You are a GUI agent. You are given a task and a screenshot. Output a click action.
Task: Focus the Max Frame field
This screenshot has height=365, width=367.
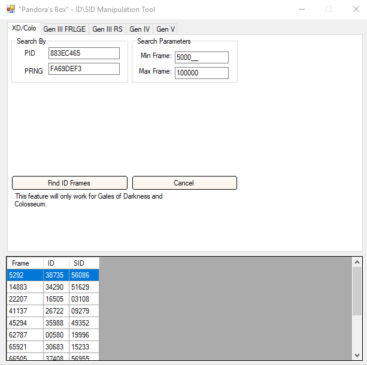[x=202, y=73]
